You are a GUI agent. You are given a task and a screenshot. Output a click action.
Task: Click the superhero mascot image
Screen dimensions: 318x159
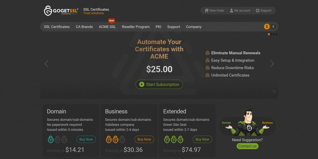click(248, 122)
